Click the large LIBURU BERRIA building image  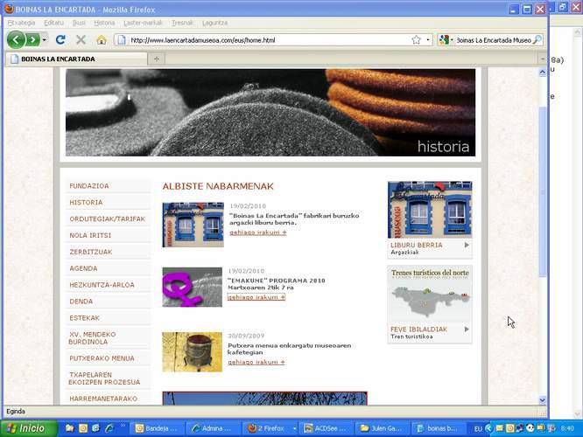pos(430,210)
